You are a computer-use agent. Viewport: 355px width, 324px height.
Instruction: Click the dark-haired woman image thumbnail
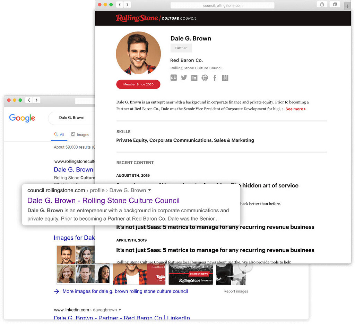(86, 256)
